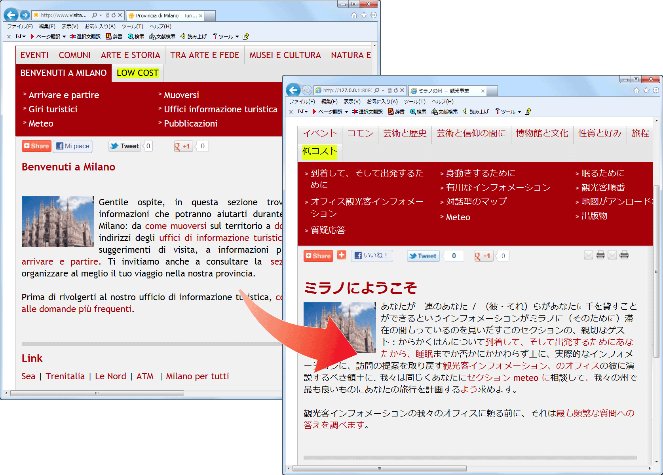
Task: Click the 対話型のマップ link
Action: pos(476,202)
